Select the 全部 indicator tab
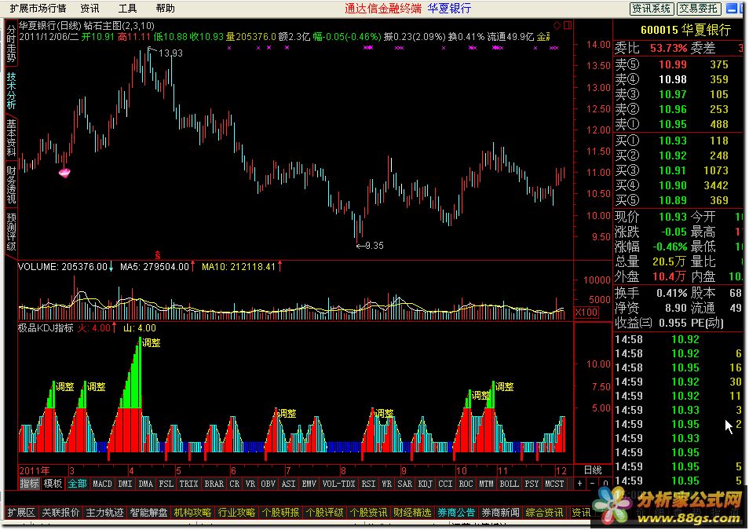This screenshot has height=530, width=749. tap(77, 484)
